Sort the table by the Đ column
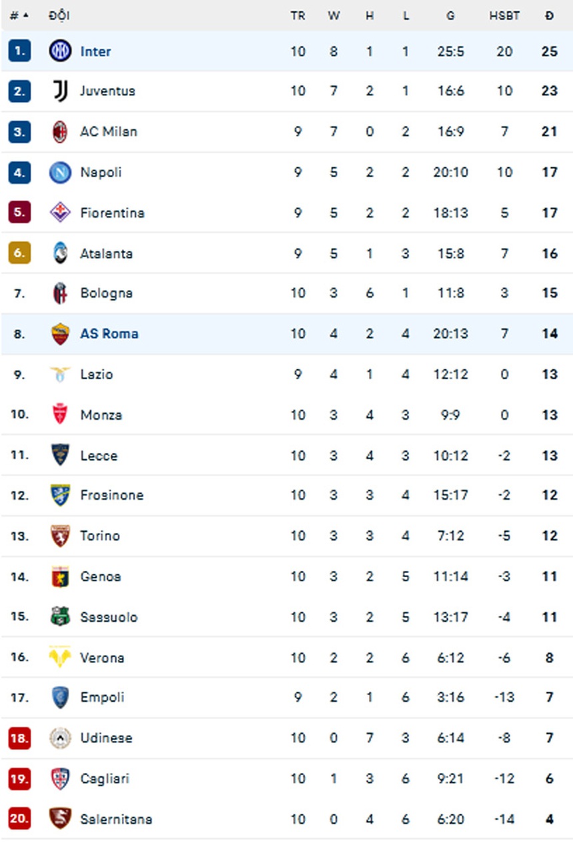Viewport: 573px width, 845px height. point(549,16)
